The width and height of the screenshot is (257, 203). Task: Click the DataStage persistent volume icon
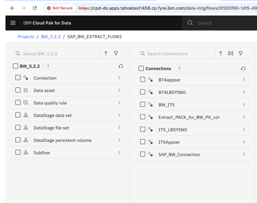pos(26,140)
